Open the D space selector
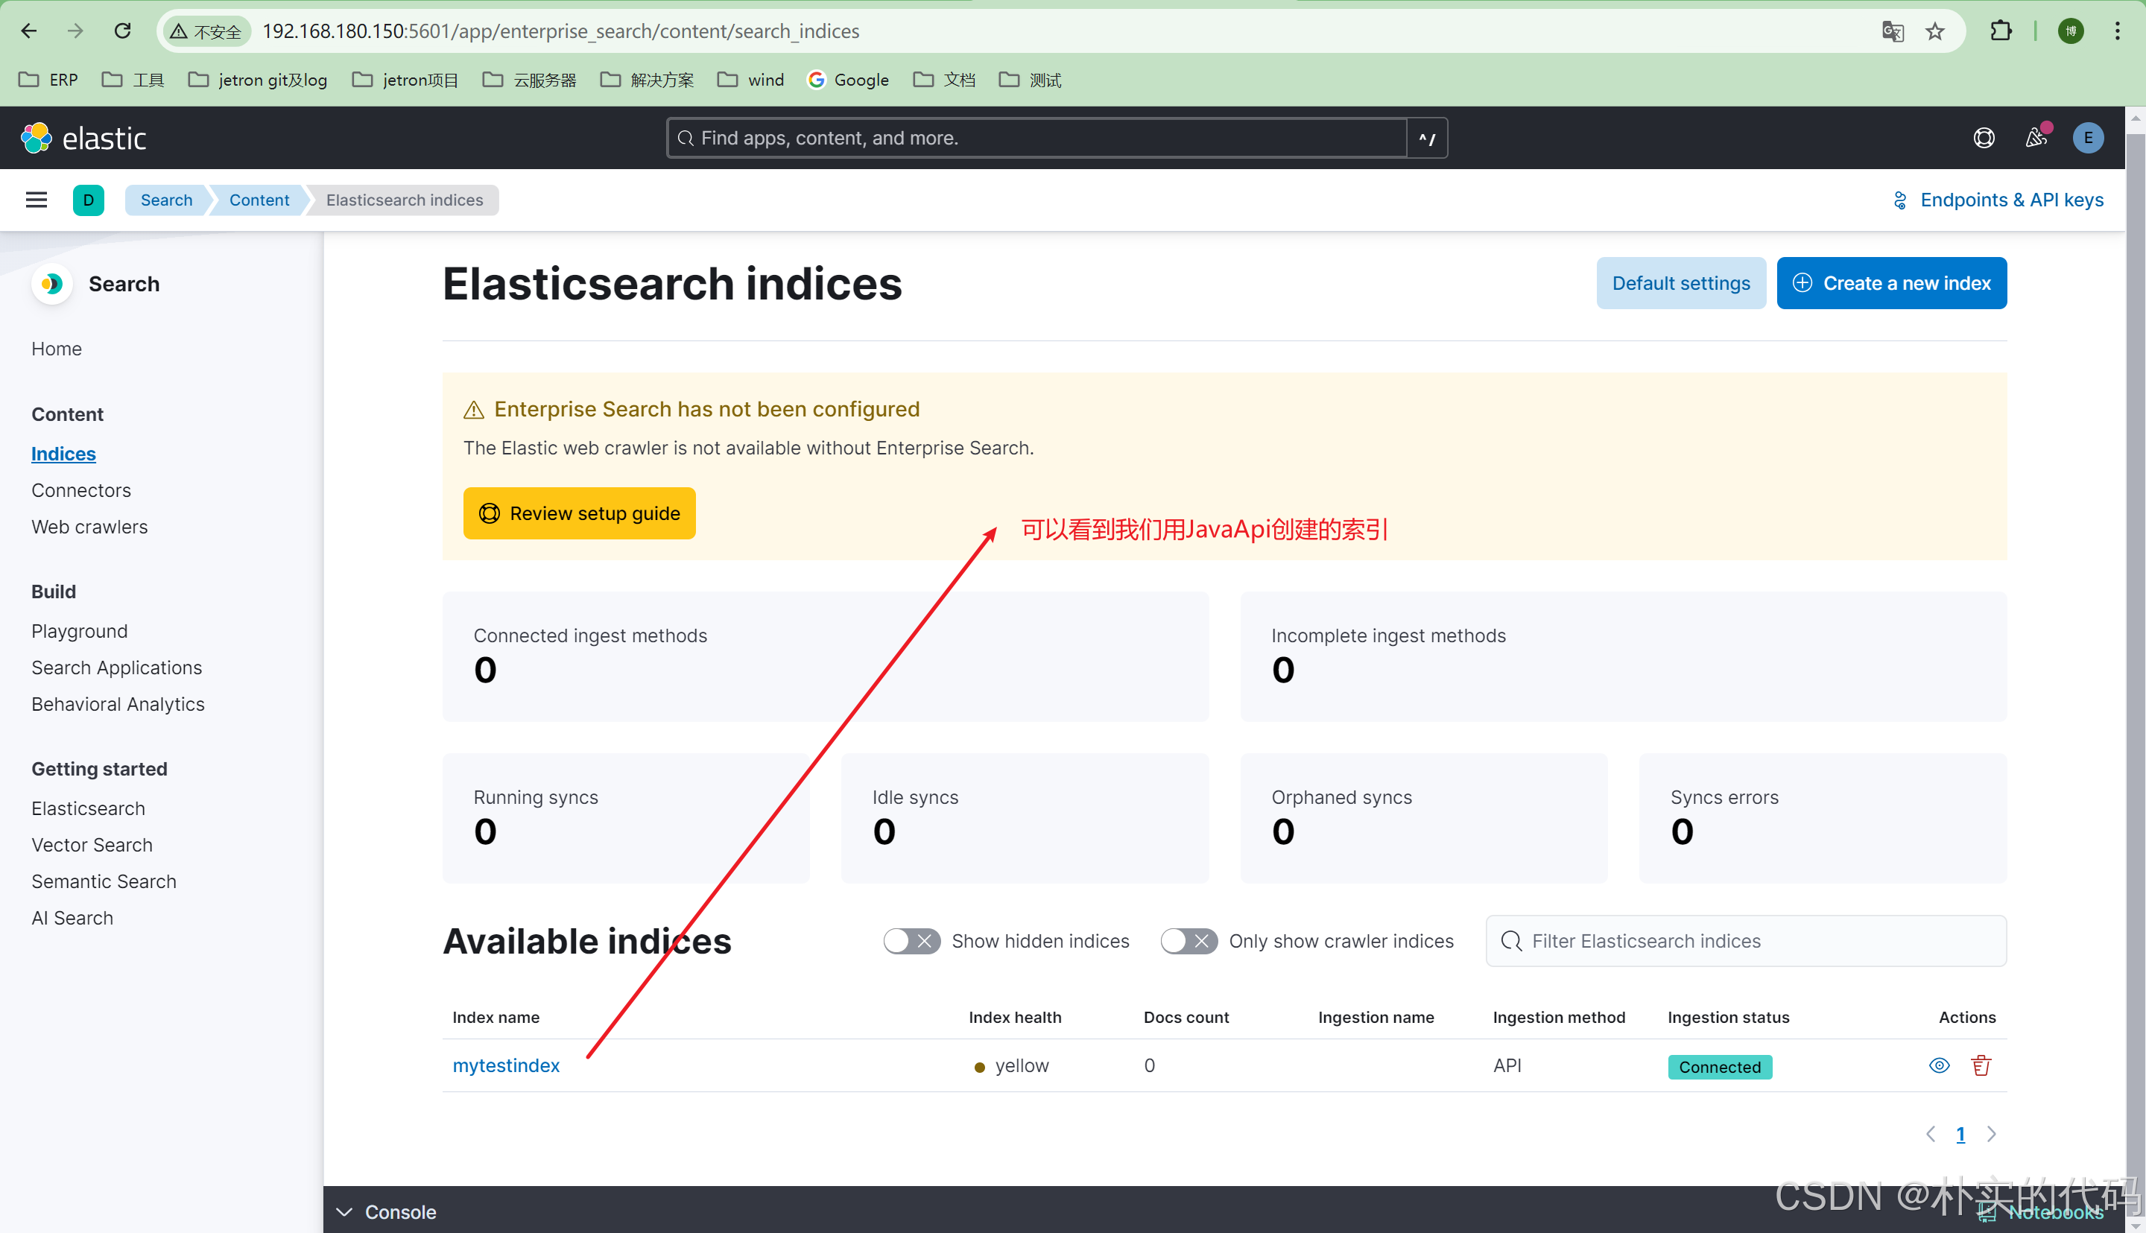The height and width of the screenshot is (1233, 2146). (x=88, y=200)
